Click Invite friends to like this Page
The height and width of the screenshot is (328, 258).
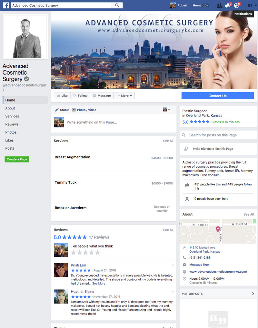tap(213, 149)
